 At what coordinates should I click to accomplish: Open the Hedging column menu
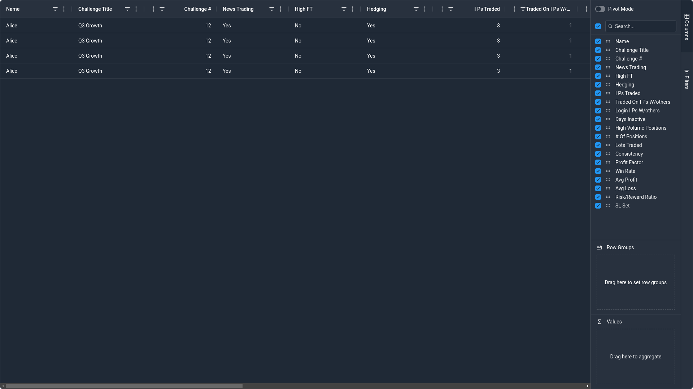[425, 9]
